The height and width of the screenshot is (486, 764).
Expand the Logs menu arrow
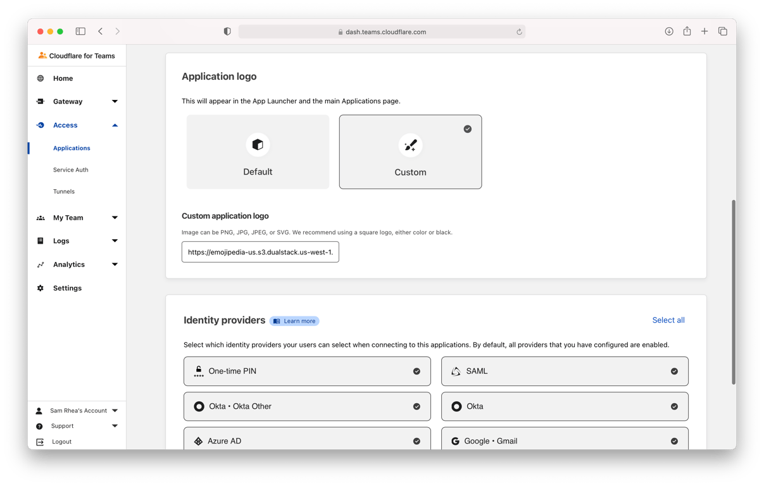pos(115,241)
